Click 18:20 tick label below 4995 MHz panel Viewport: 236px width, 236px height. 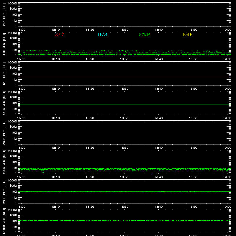pyautogui.click(x=90, y=177)
